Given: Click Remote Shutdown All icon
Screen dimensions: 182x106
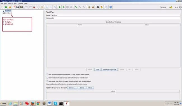Looking at the screenshot, I should coord(84,7).
